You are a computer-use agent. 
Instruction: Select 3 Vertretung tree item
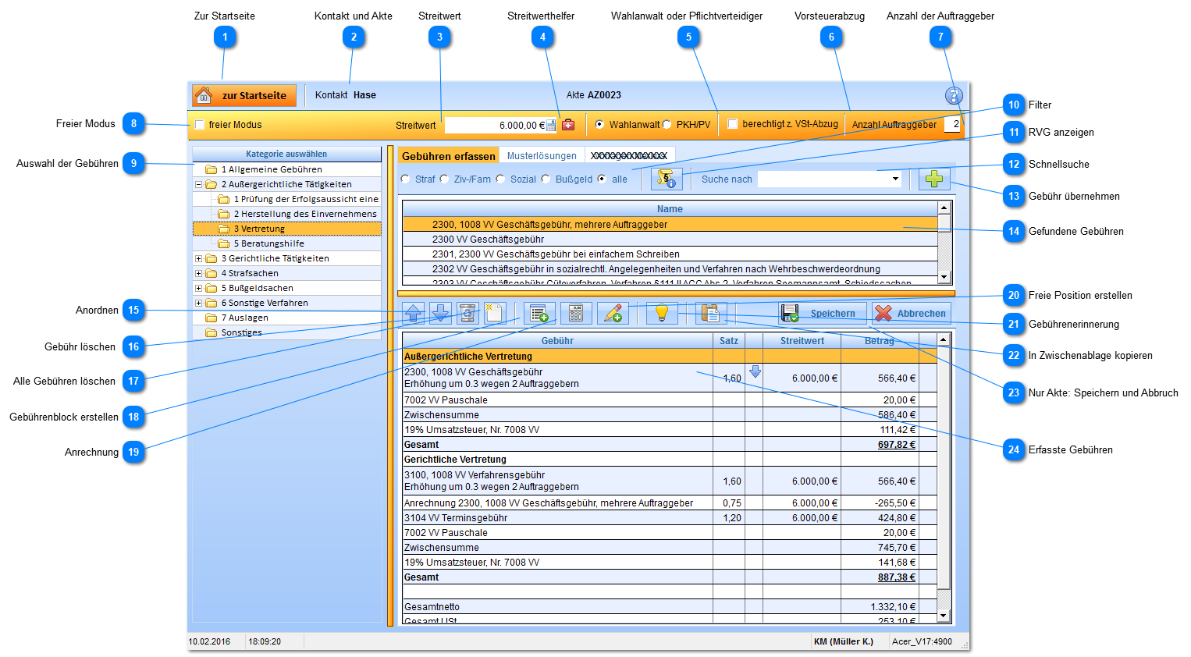287,229
